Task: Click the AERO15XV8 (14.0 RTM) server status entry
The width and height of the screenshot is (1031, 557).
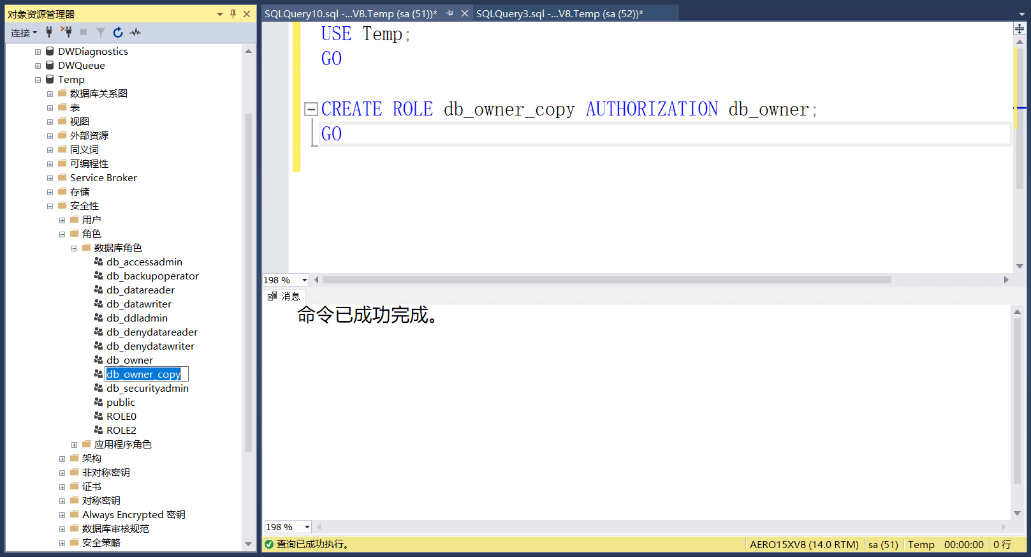Action: [804, 544]
